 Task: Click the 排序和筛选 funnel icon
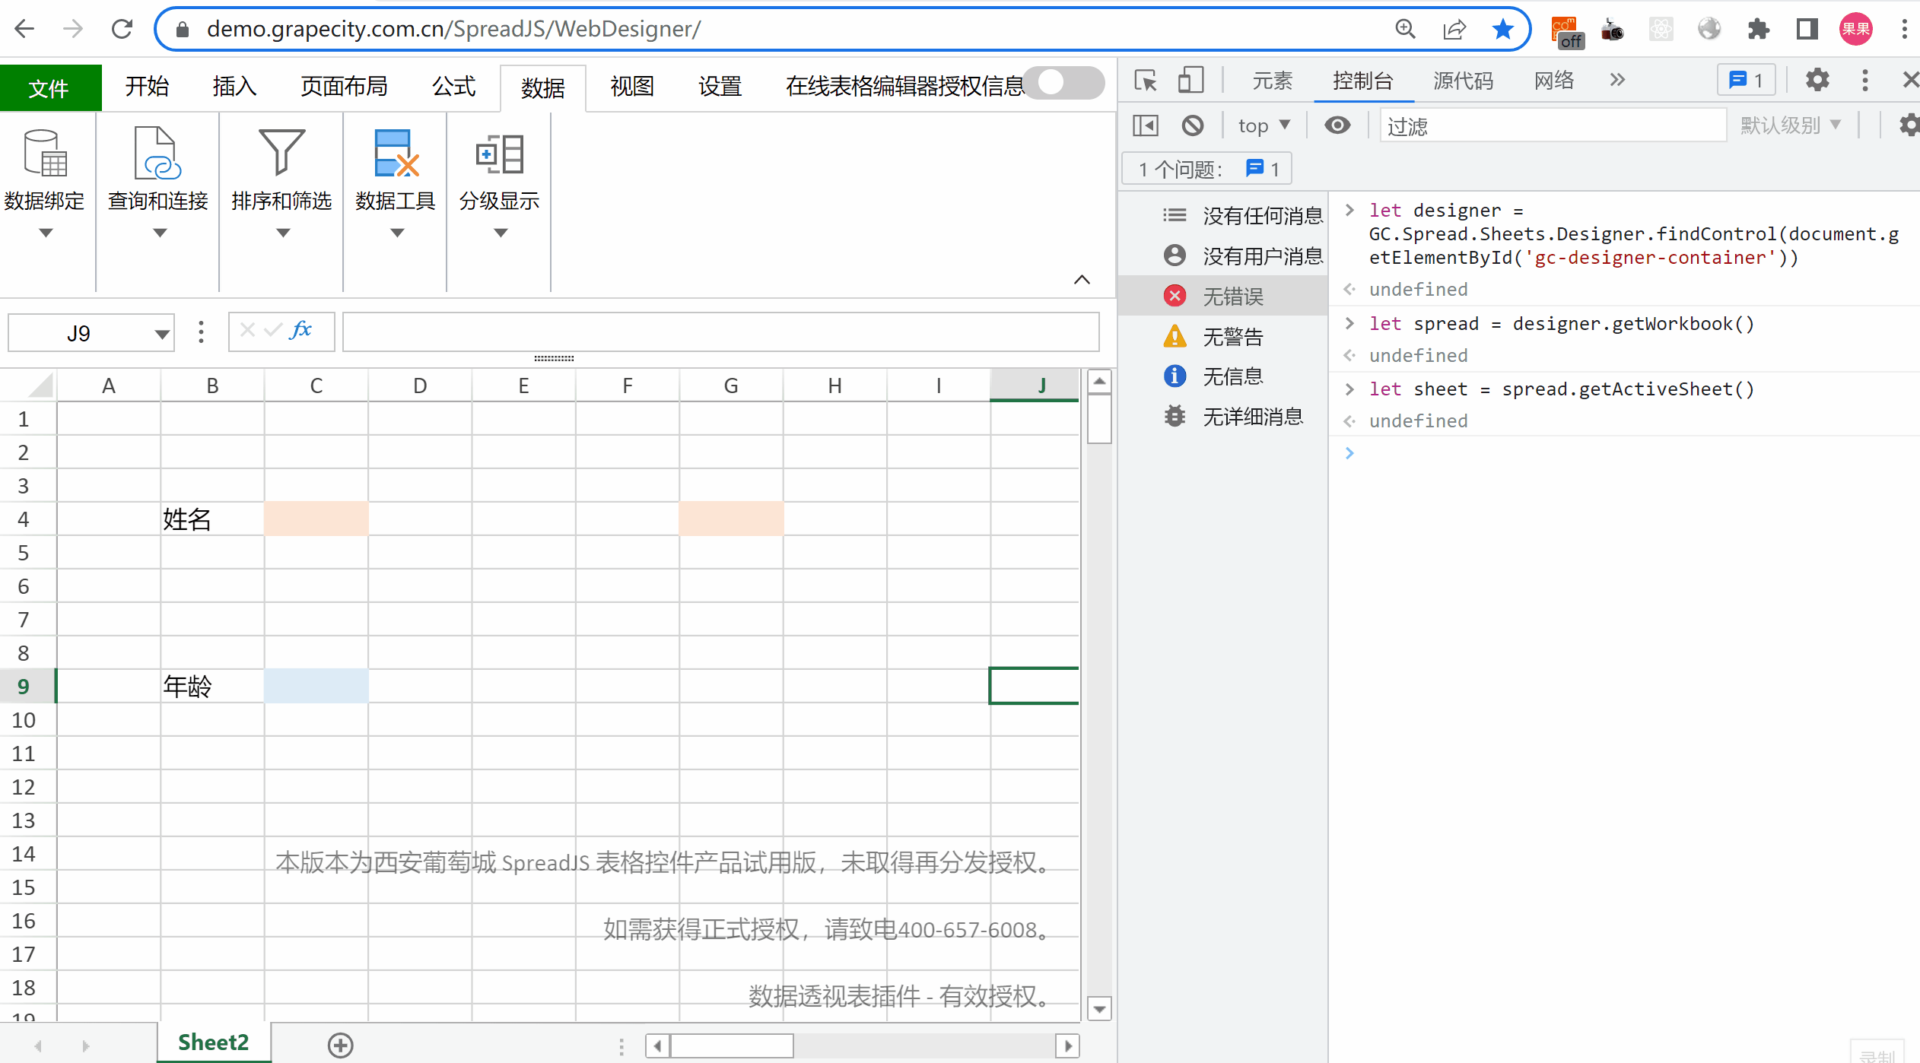point(281,151)
